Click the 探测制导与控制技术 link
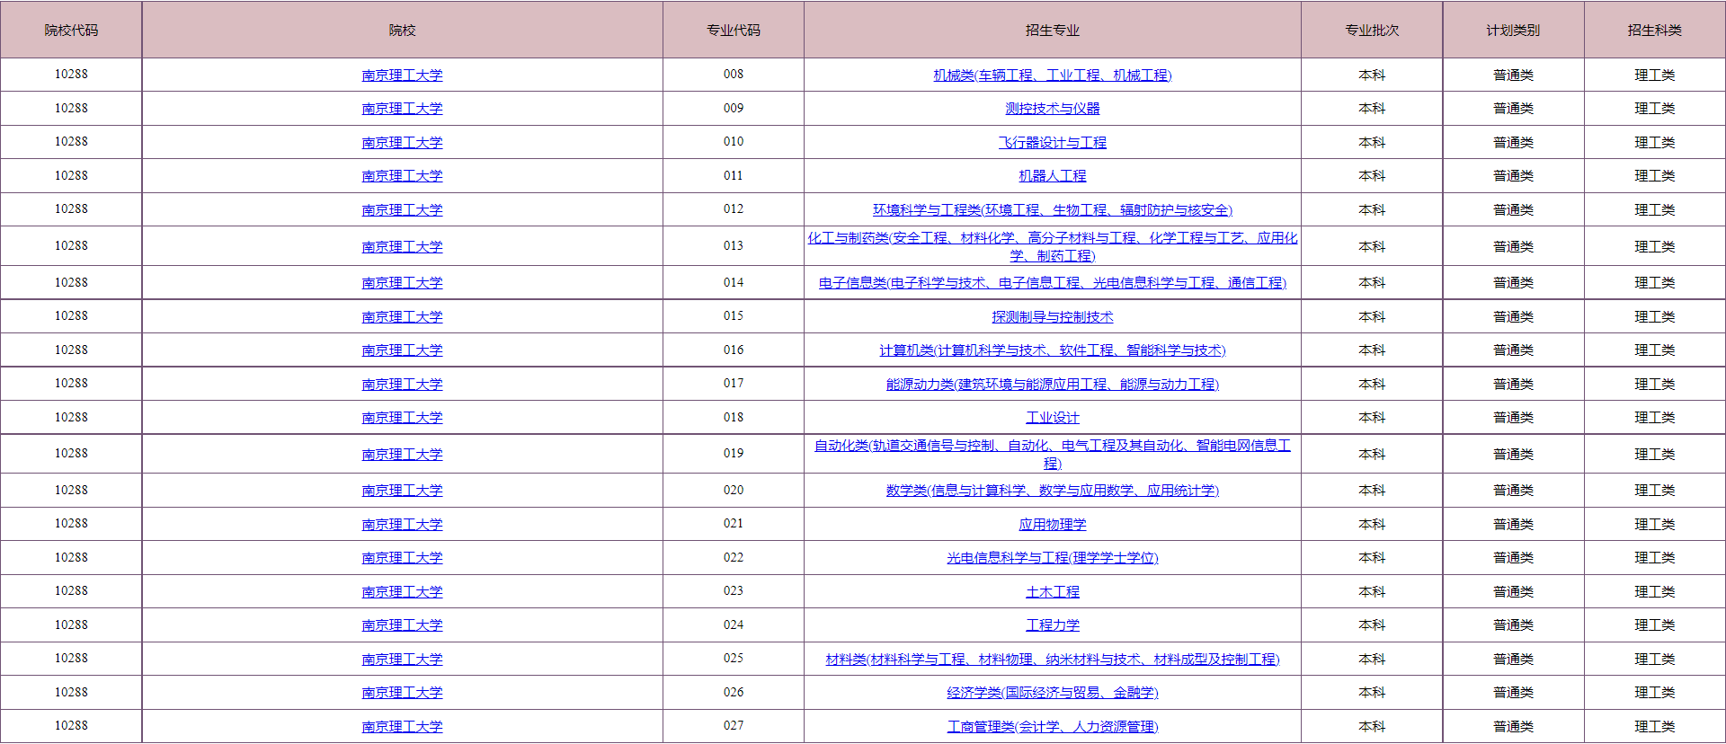The height and width of the screenshot is (744, 1726). click(1052, 317)
